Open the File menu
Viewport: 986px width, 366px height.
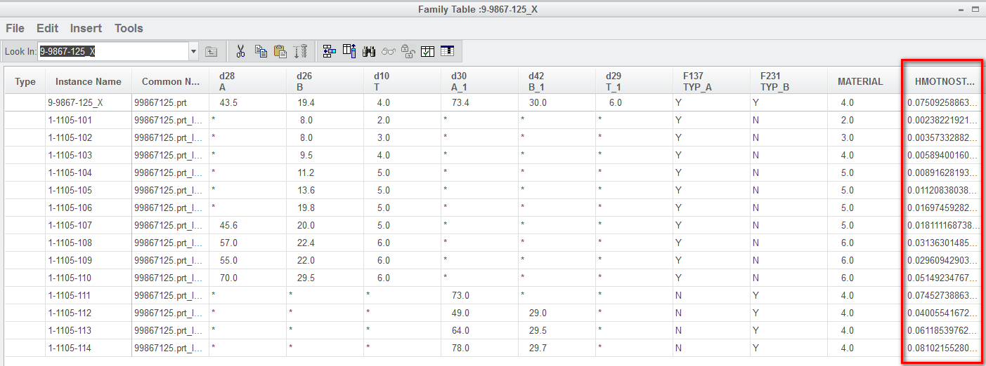15,28
